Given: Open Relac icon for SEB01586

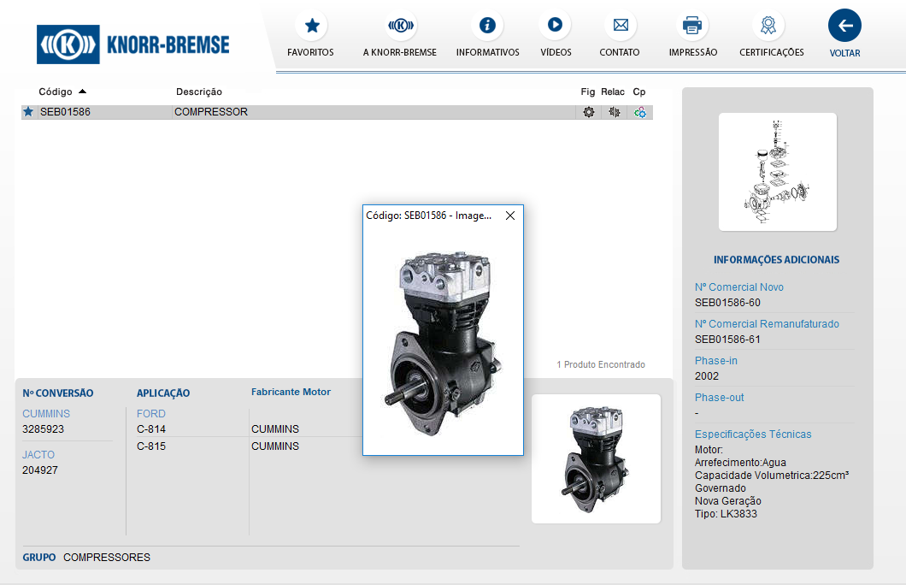Looking at the screenshot, I should pyautogui.click(x=614, y=112).
